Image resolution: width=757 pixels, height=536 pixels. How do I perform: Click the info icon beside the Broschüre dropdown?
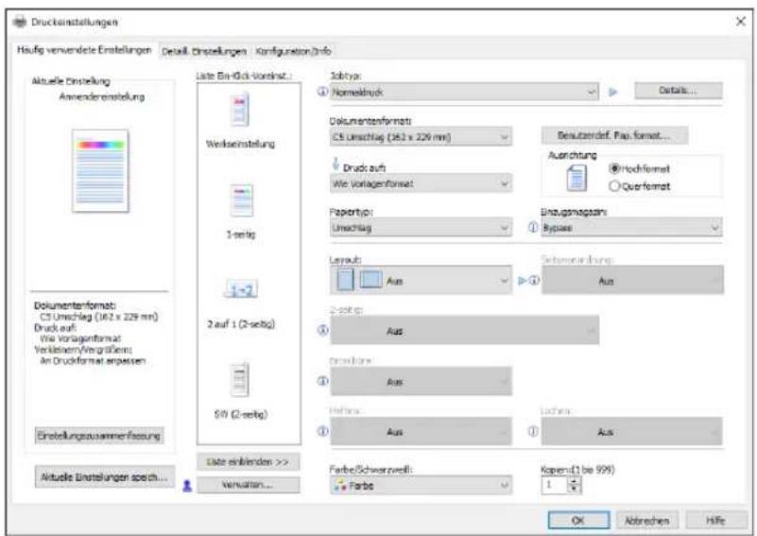[322, 381]
